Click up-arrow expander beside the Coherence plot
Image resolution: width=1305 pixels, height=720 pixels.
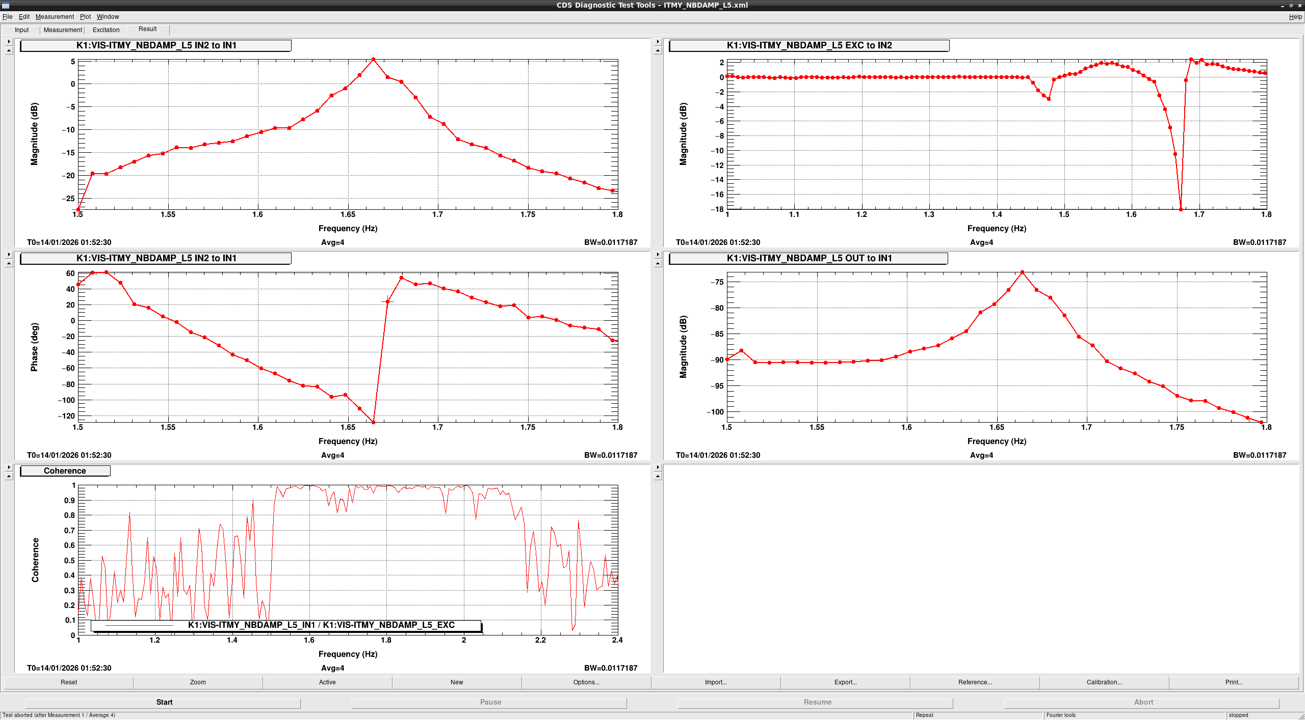(9, 476)
